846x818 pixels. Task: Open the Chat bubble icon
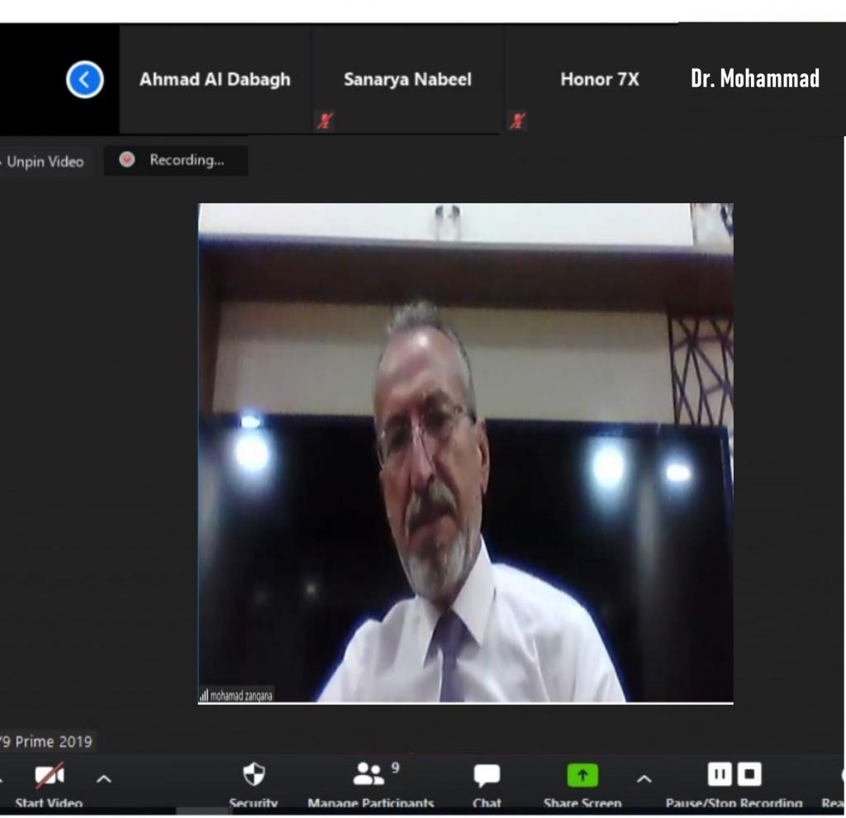[487, 775]
